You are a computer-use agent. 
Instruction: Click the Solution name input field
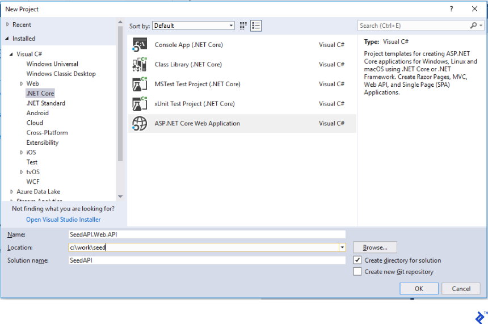point(207,260)
